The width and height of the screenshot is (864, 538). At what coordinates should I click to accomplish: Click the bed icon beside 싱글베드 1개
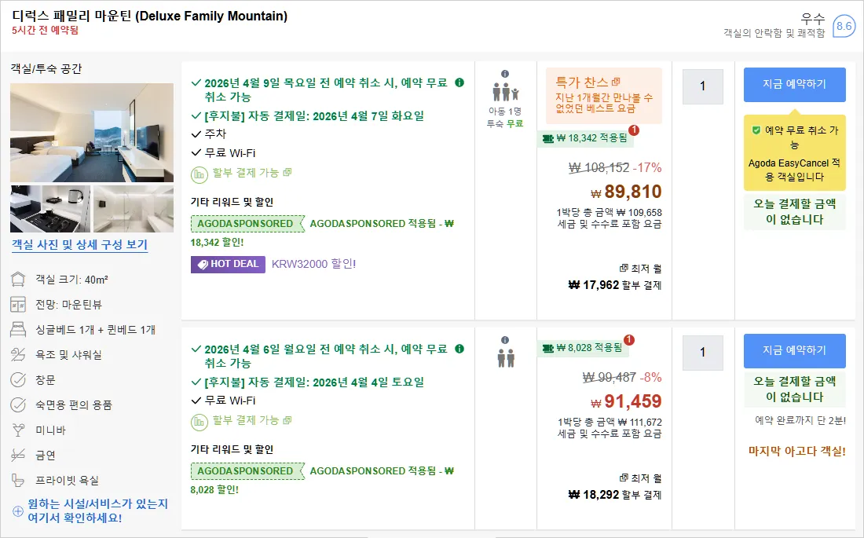pyautogui.click(x=18, y=330)
